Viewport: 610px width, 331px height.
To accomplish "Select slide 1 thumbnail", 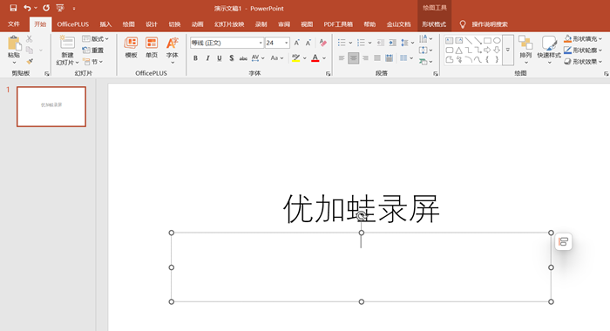I will 51,106.
